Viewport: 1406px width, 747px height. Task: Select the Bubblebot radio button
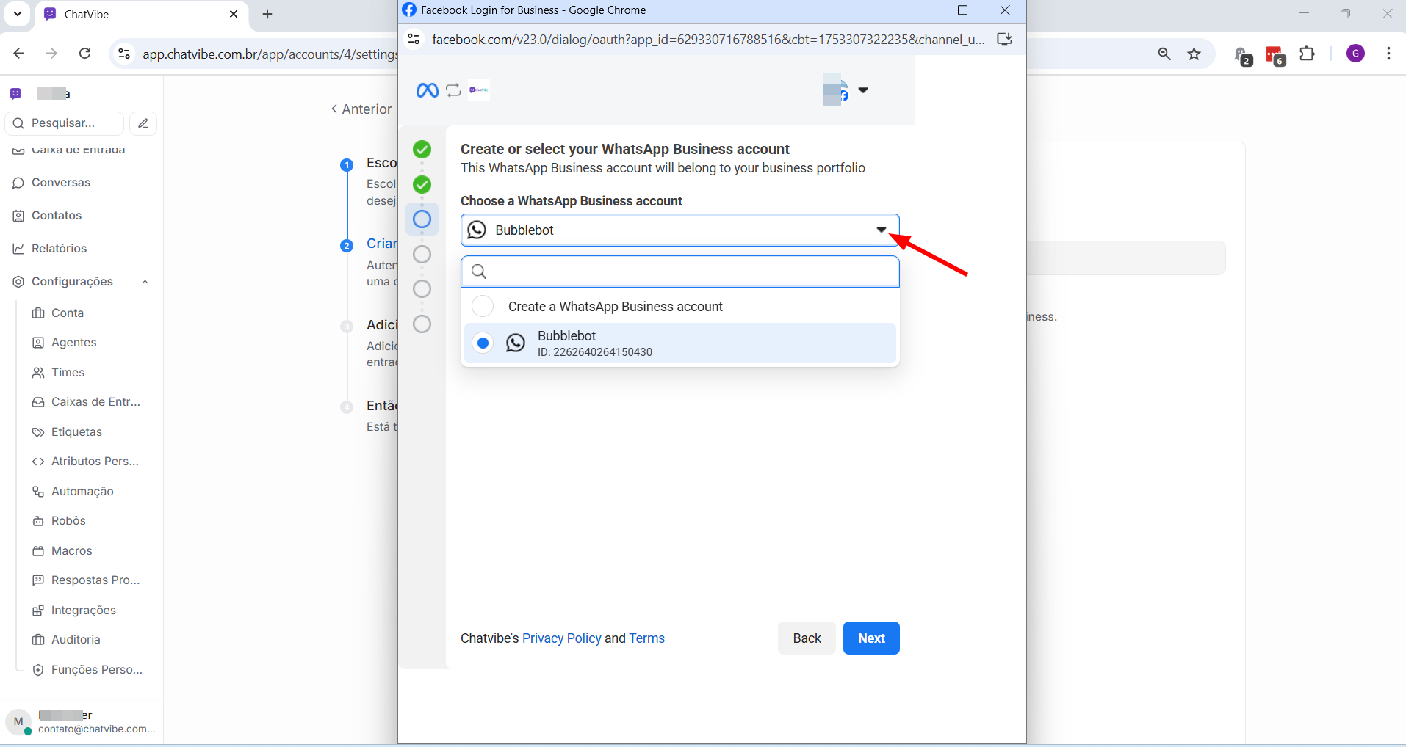click(x=483, y=343)
